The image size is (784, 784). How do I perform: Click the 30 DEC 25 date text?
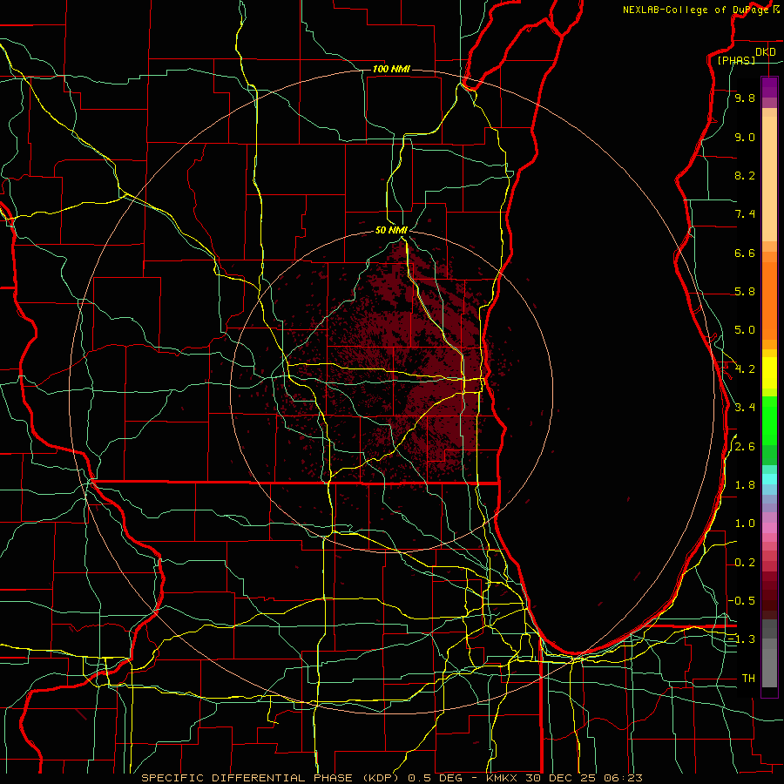560,778
